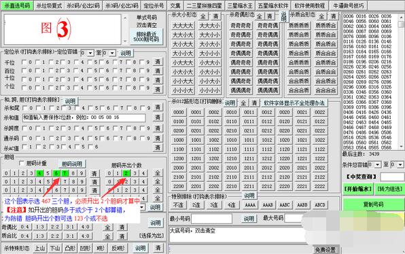The image size is (405, 254).
Task: Open the 软件使用教程 tab
Action: point(310,5)
